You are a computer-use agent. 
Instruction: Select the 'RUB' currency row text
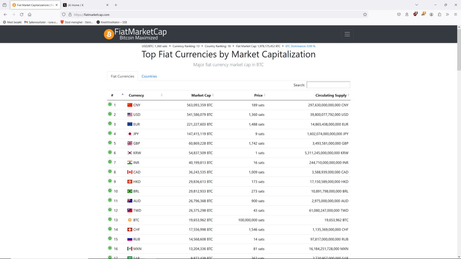[137, 239]
